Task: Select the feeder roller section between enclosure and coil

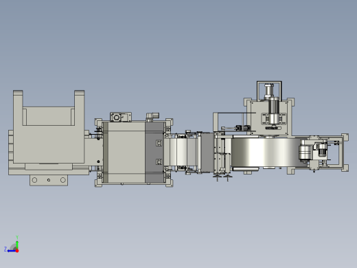Action: [x=181, y=153]
